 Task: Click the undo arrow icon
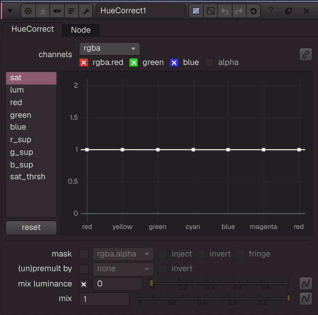click(x=225, y=11)
